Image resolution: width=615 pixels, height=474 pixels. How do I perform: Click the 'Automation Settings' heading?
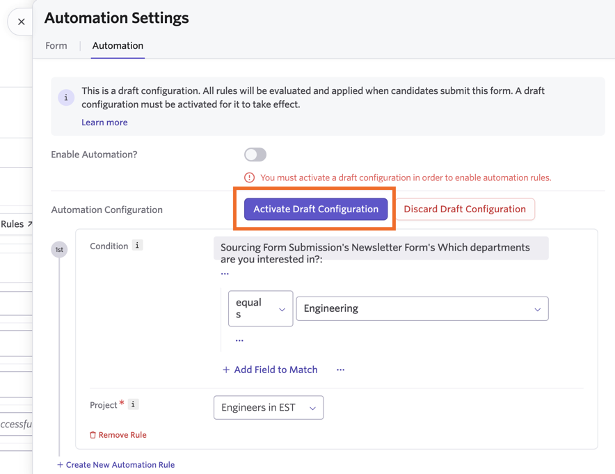pyautogui.click(x=116, y=18)
